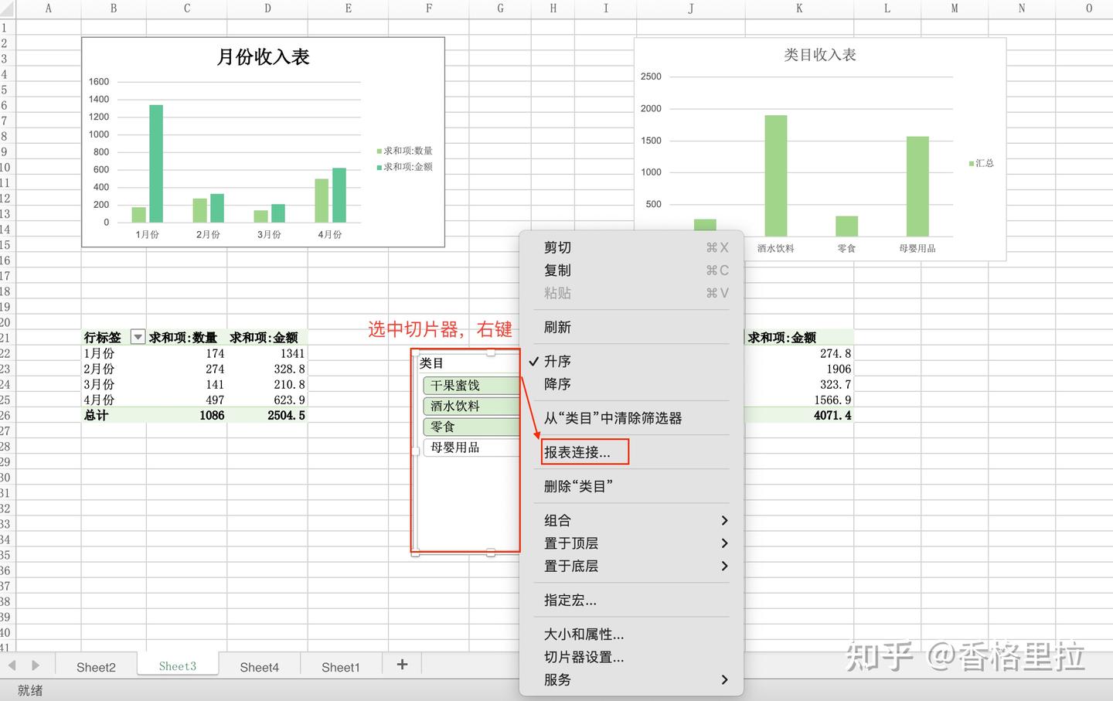
Task: Add a new sheet with plus button
Action: point(402,665)
